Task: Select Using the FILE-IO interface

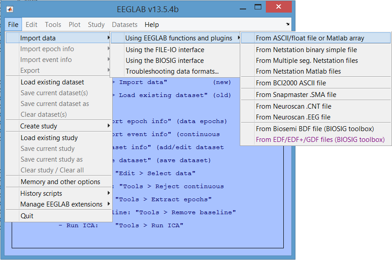Action: (175, 50)
